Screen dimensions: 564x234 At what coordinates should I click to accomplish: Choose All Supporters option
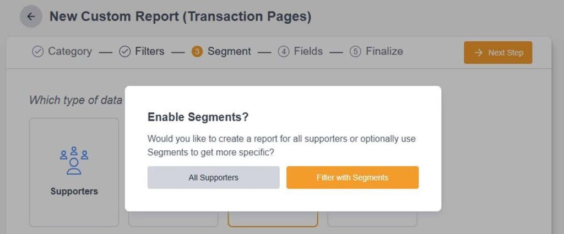click(x=213, y=177)
